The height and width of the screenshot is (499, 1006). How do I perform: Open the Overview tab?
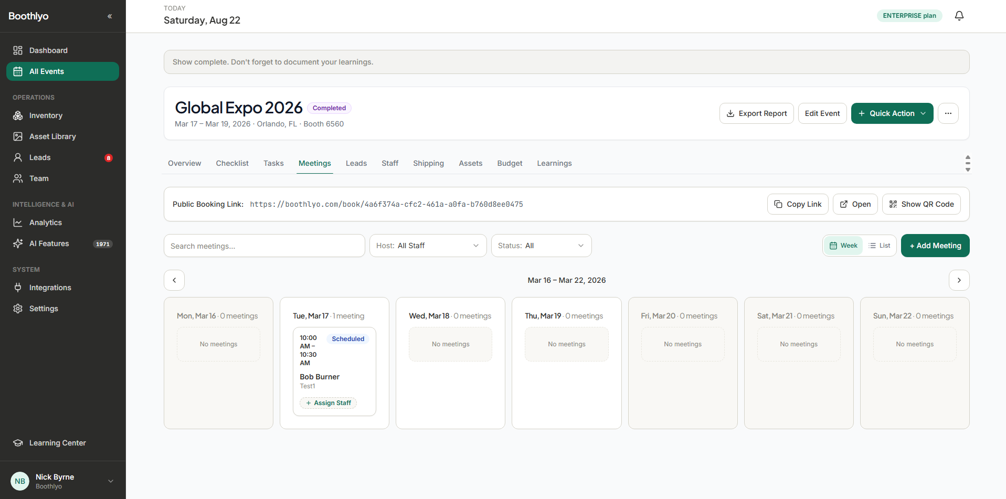[x=184, y=163]
